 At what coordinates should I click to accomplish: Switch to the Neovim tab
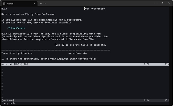pyautogui.click(x=19, y=4)
